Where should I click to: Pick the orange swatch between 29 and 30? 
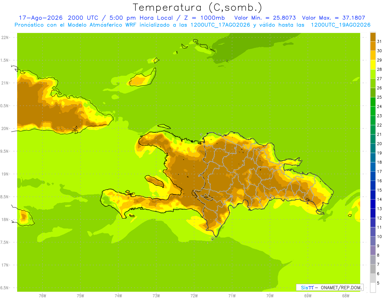point(373,55)
